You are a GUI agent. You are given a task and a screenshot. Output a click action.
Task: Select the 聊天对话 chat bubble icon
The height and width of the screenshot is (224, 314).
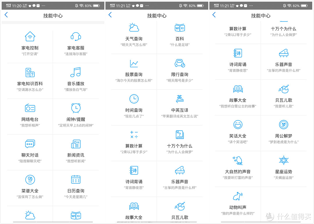point(30,144)
